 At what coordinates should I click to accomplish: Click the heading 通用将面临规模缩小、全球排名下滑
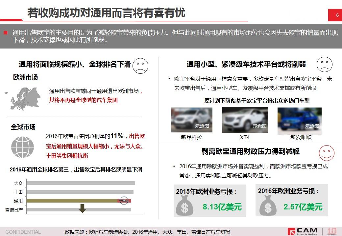tap(75, 64)
